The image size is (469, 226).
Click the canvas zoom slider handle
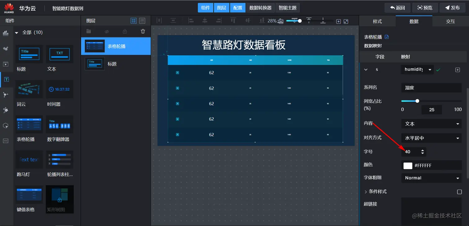300,21
